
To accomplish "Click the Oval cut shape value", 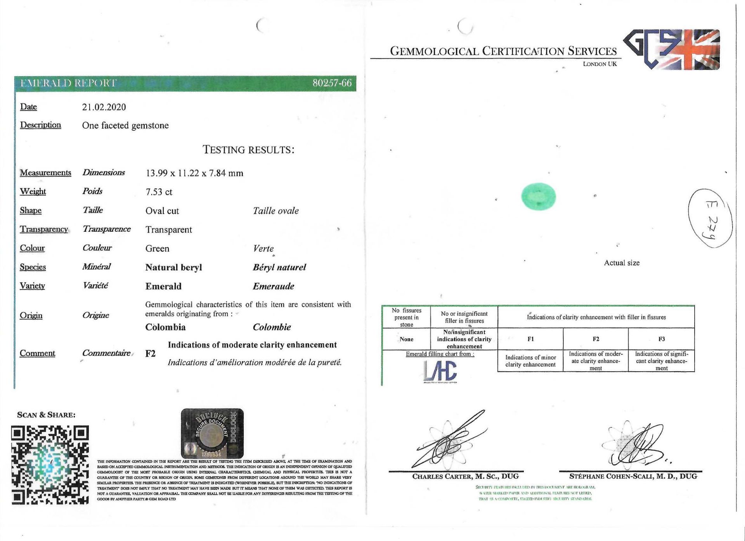I will (162, 211).
